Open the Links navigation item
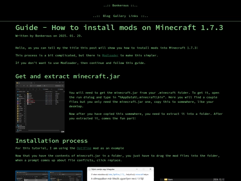 pos(133,16)
